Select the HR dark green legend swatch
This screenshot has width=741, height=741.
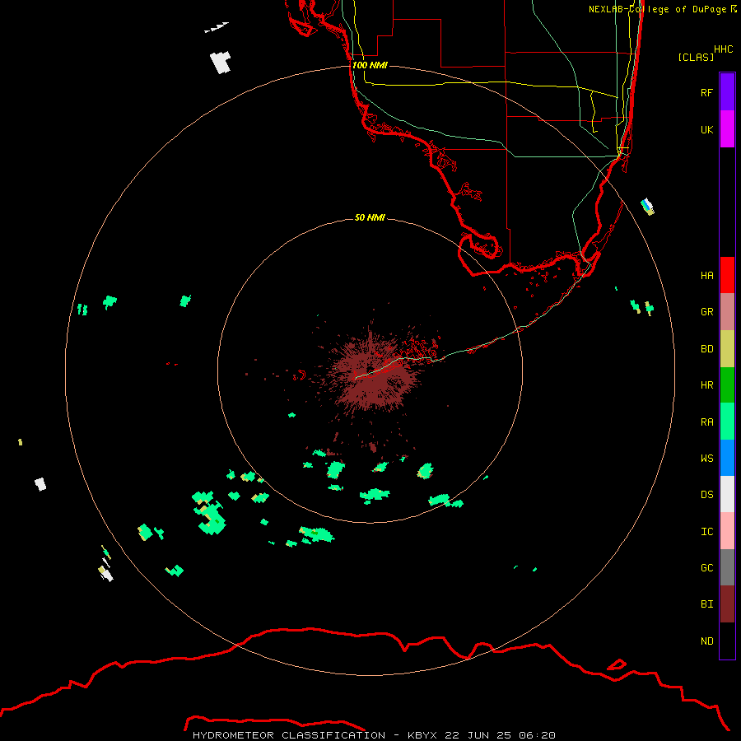click(727, 384)
